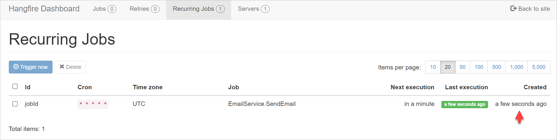557x140 pixels.
Task: Open the last execution 'a few seconds ago' badge
Action: pyautogui.click(x=465, y=104)
